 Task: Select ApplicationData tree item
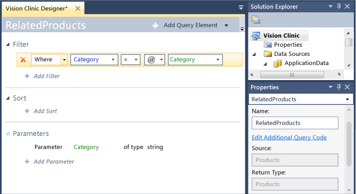coord(307,63)
